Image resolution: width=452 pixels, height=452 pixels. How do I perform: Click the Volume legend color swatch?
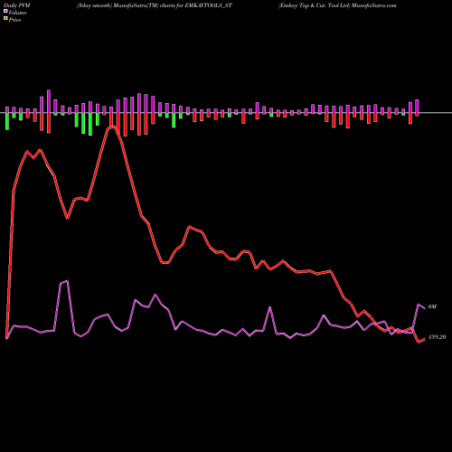(x=5, y=12)
